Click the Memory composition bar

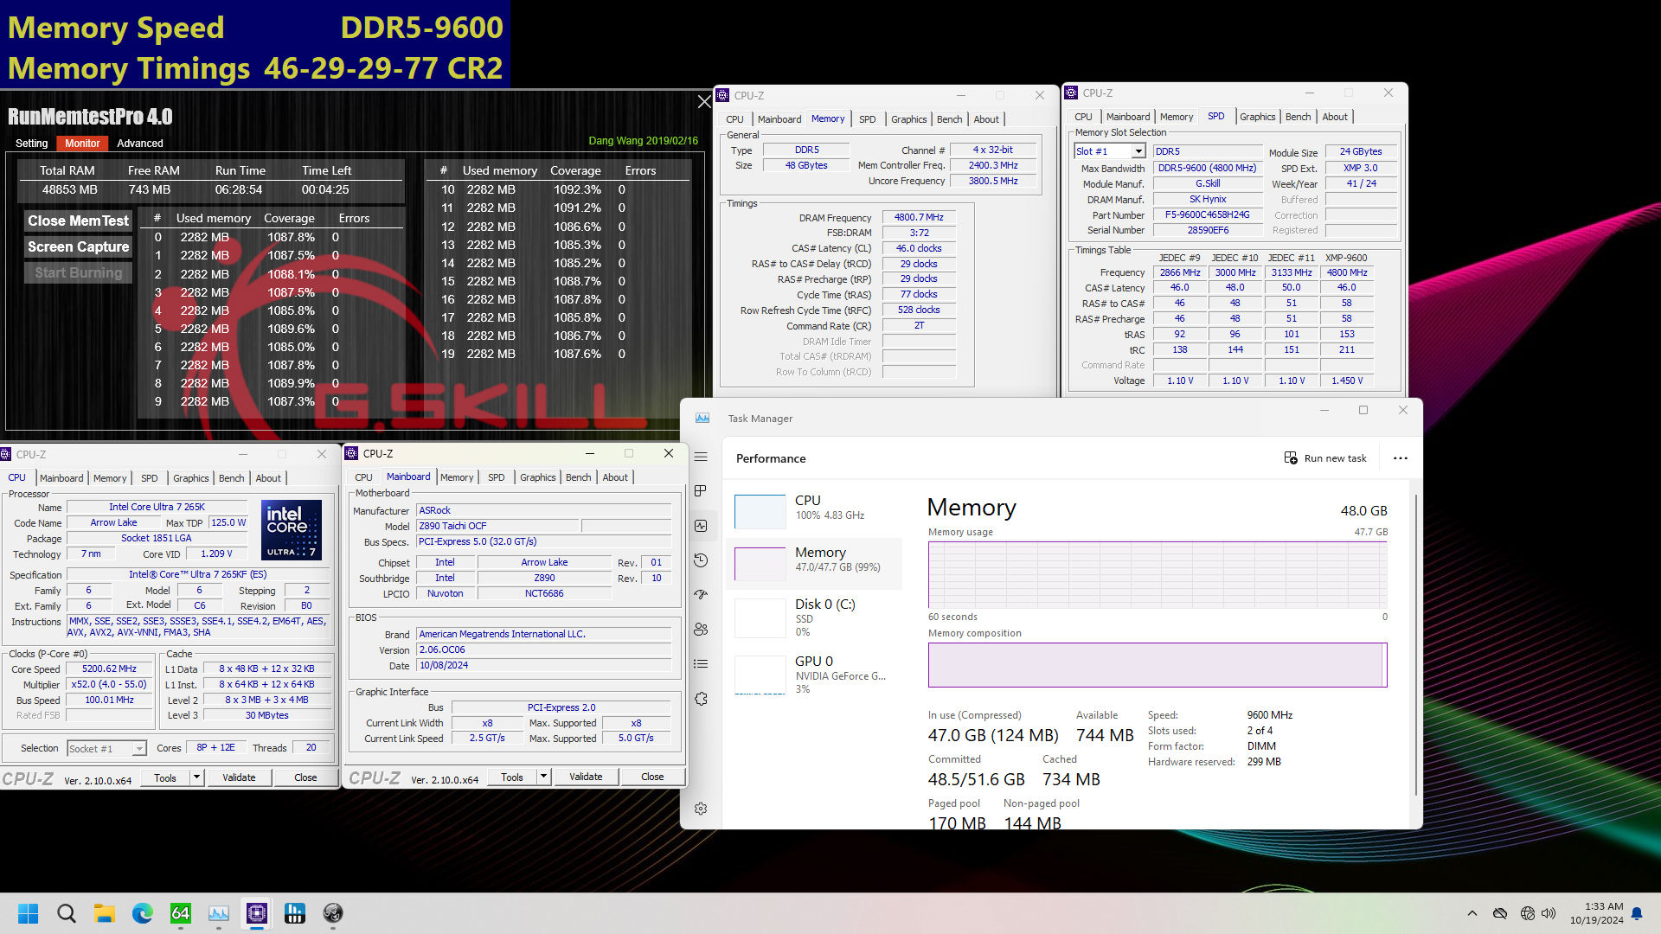[1157, 665]
